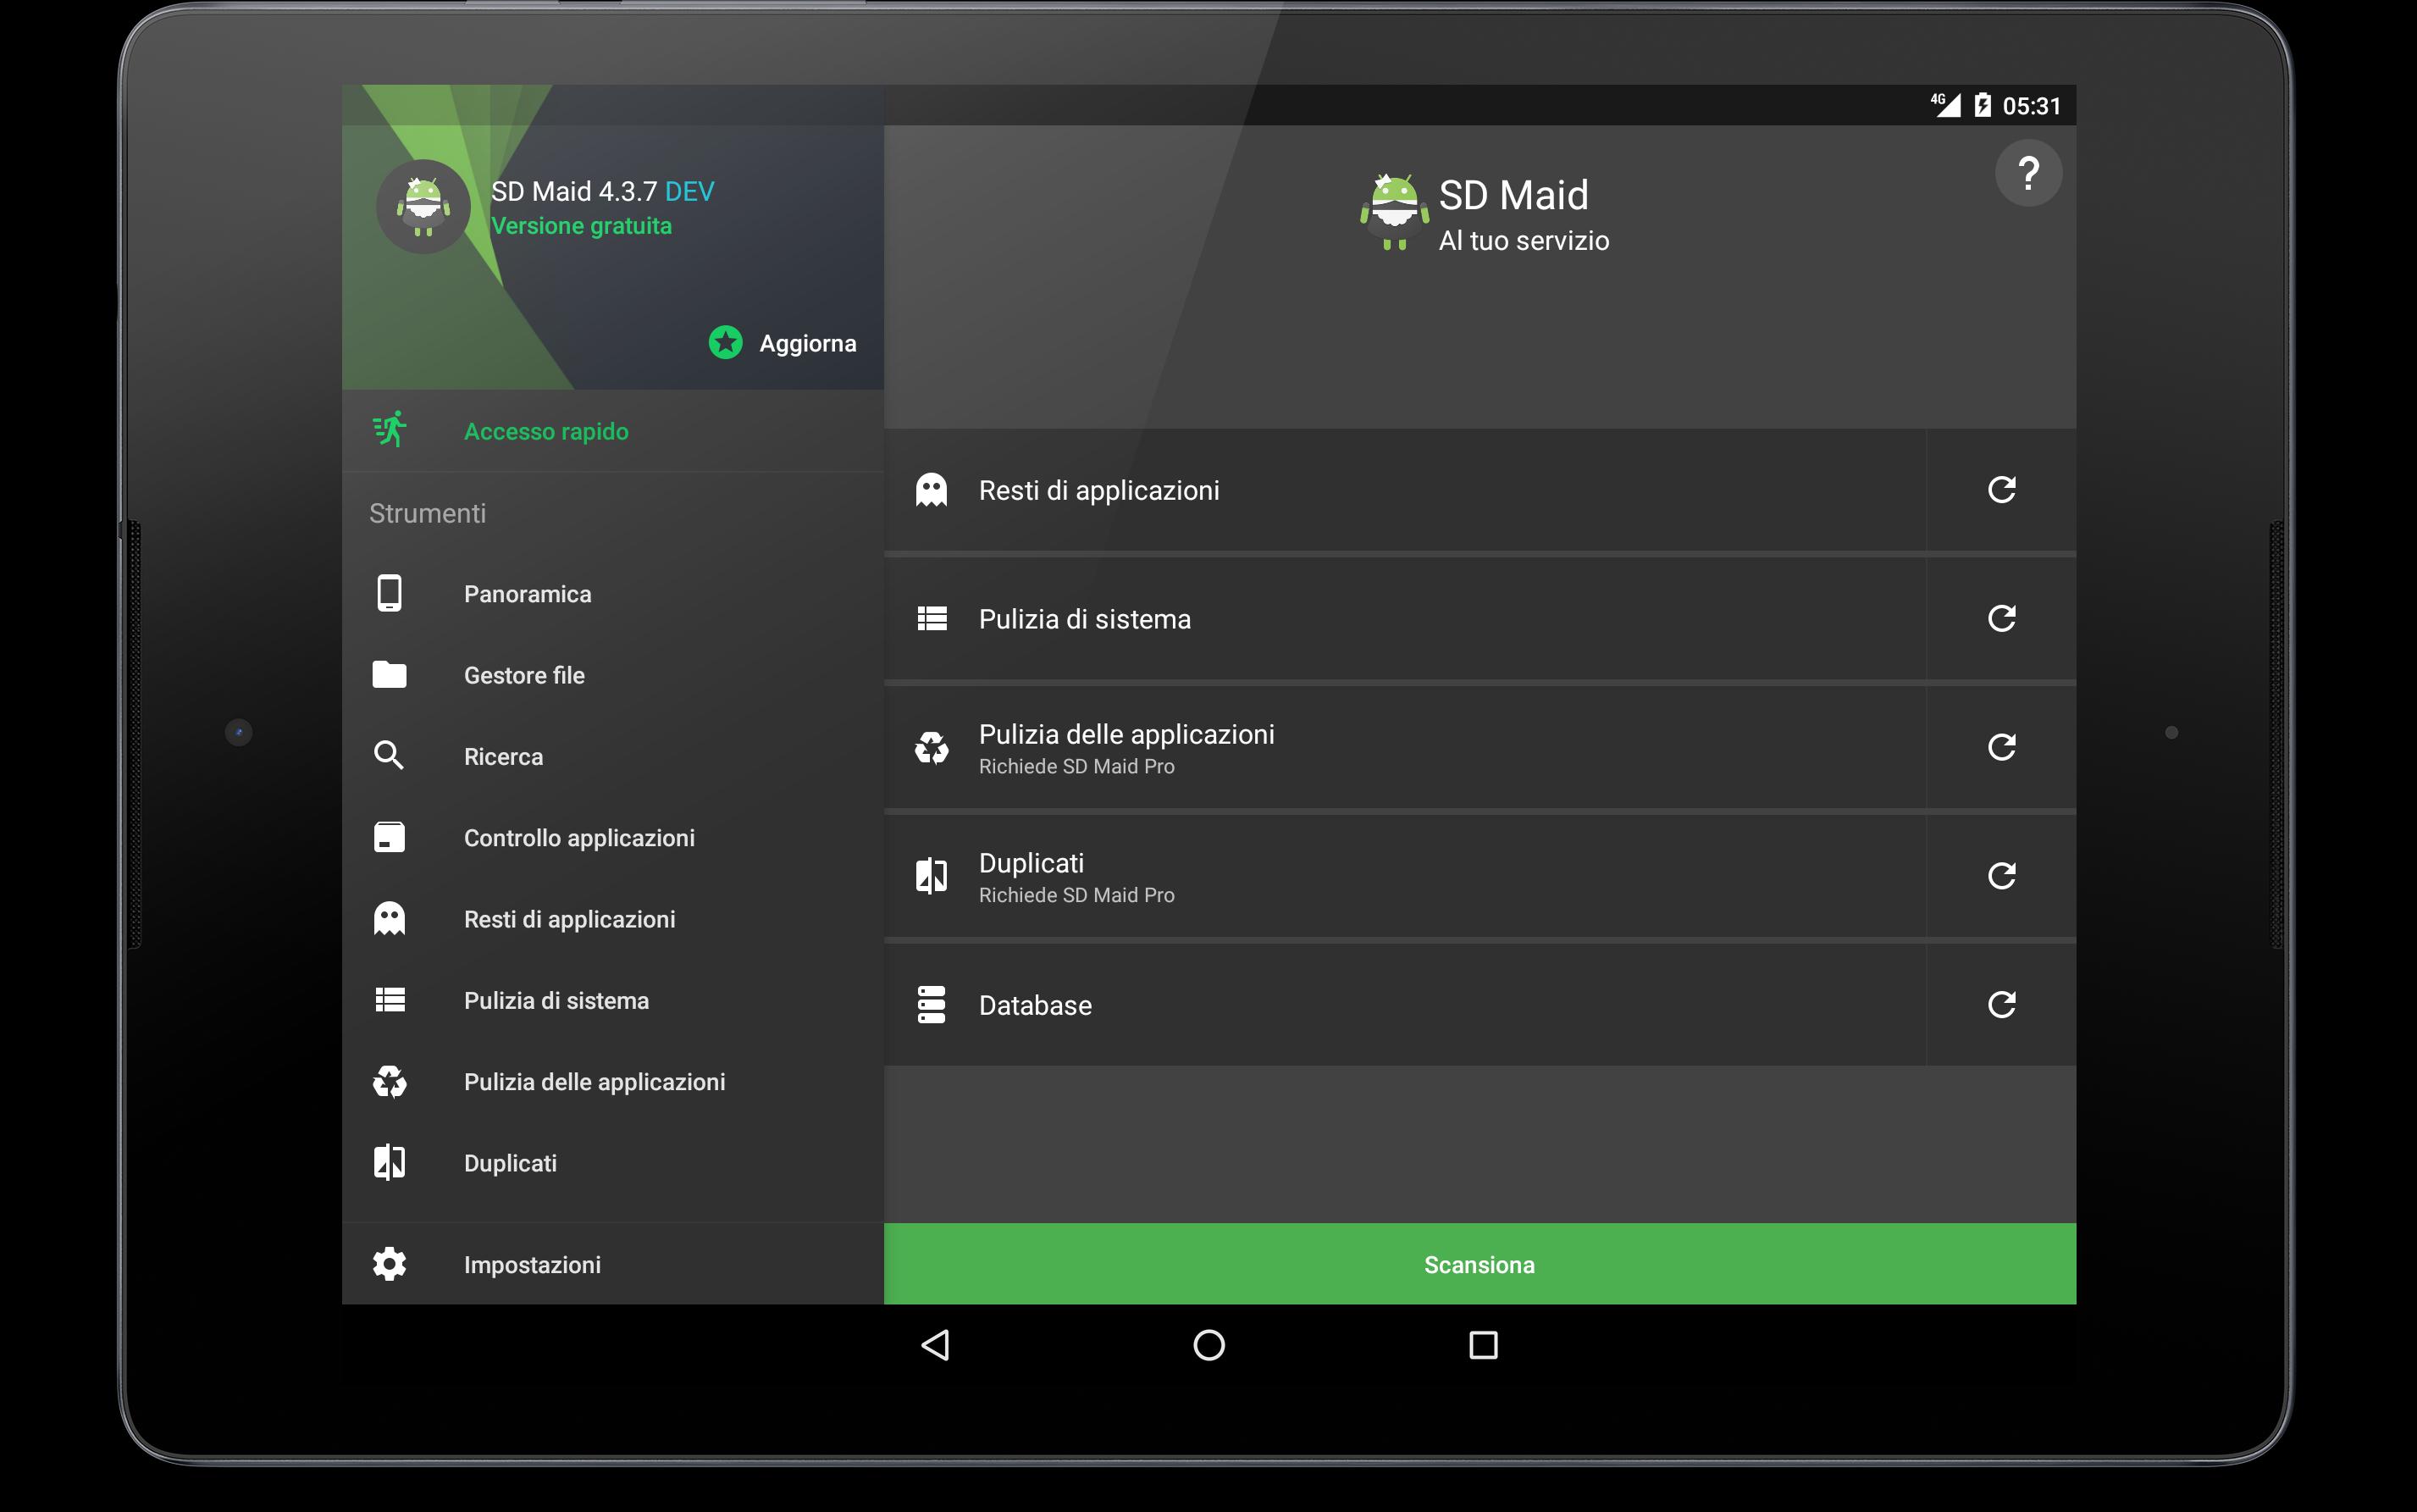This screenshot has width=2417, height=1512.
Task: Click the Strumenti section header
Action: [x=428, y=513]
